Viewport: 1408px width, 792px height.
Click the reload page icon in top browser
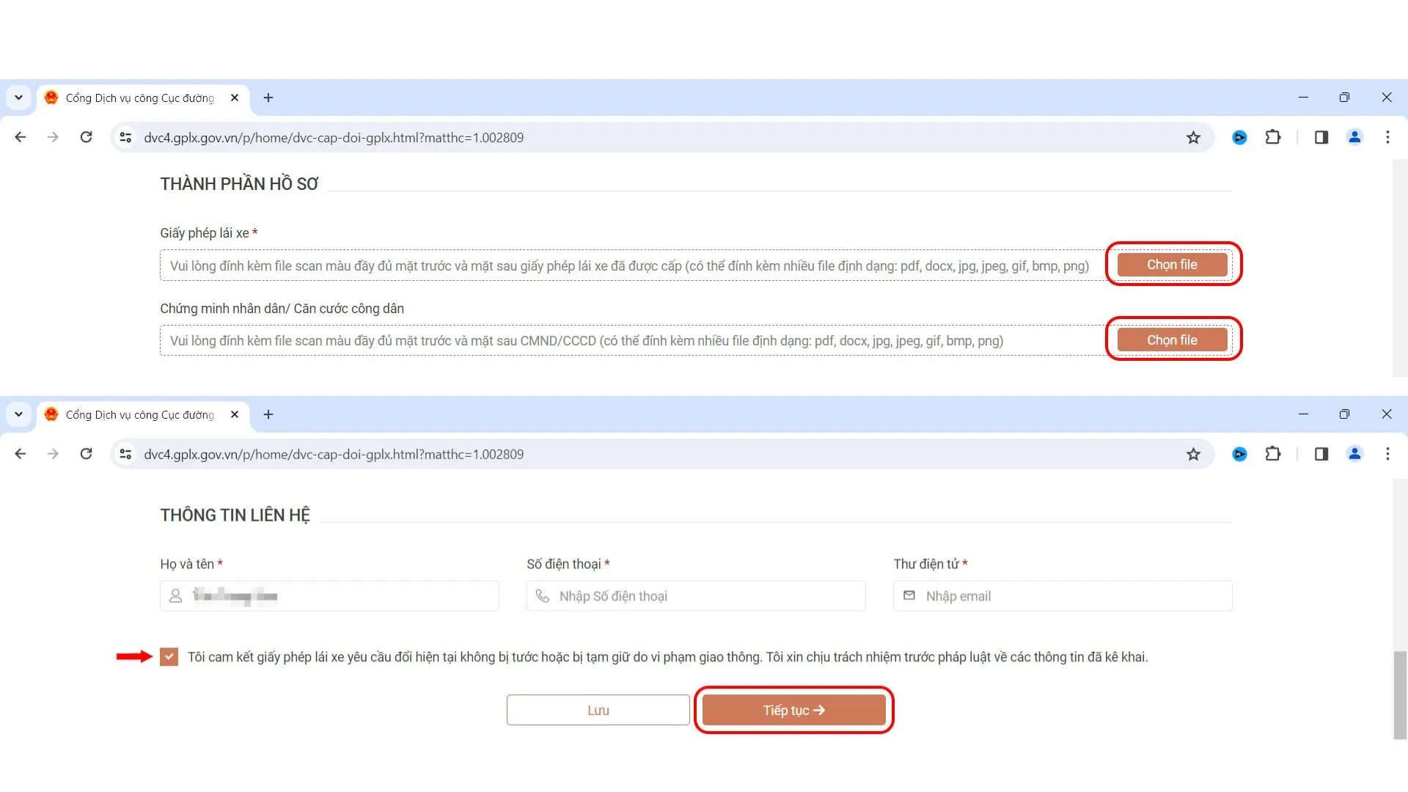click(86, 137)
